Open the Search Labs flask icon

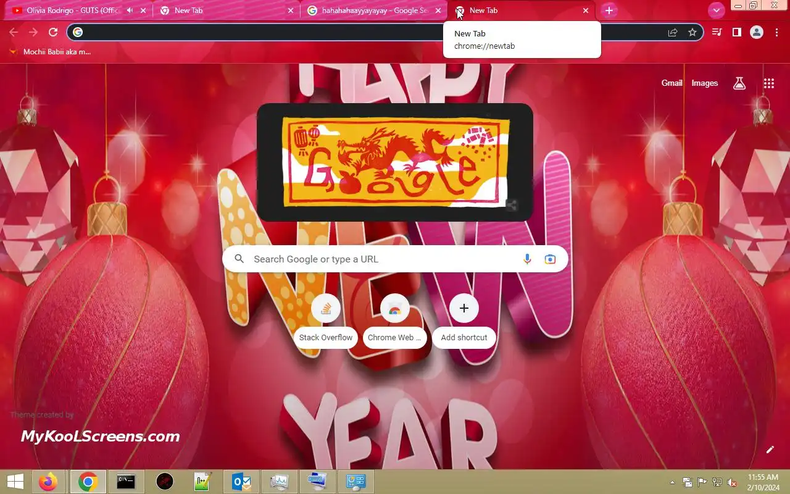pos(739,83)
